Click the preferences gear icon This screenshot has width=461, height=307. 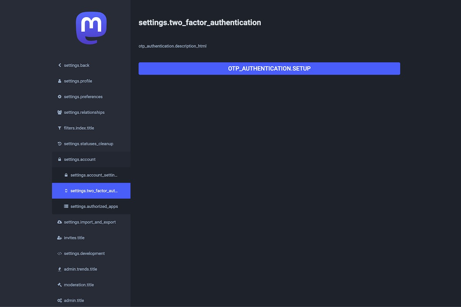pos(60,97)
